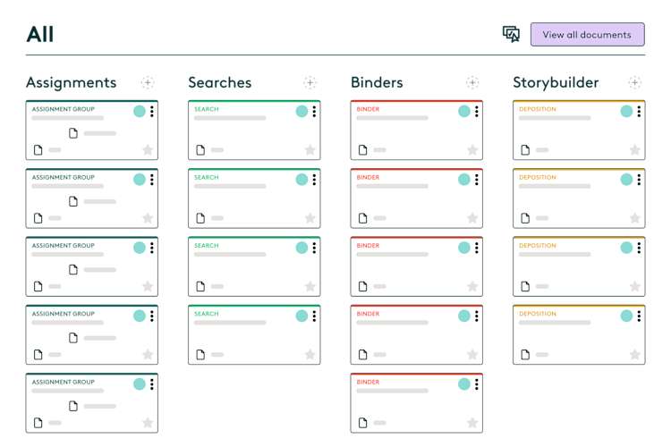Add a new binder with plus icon
The image size is (671, 447).
pos(472,83)
